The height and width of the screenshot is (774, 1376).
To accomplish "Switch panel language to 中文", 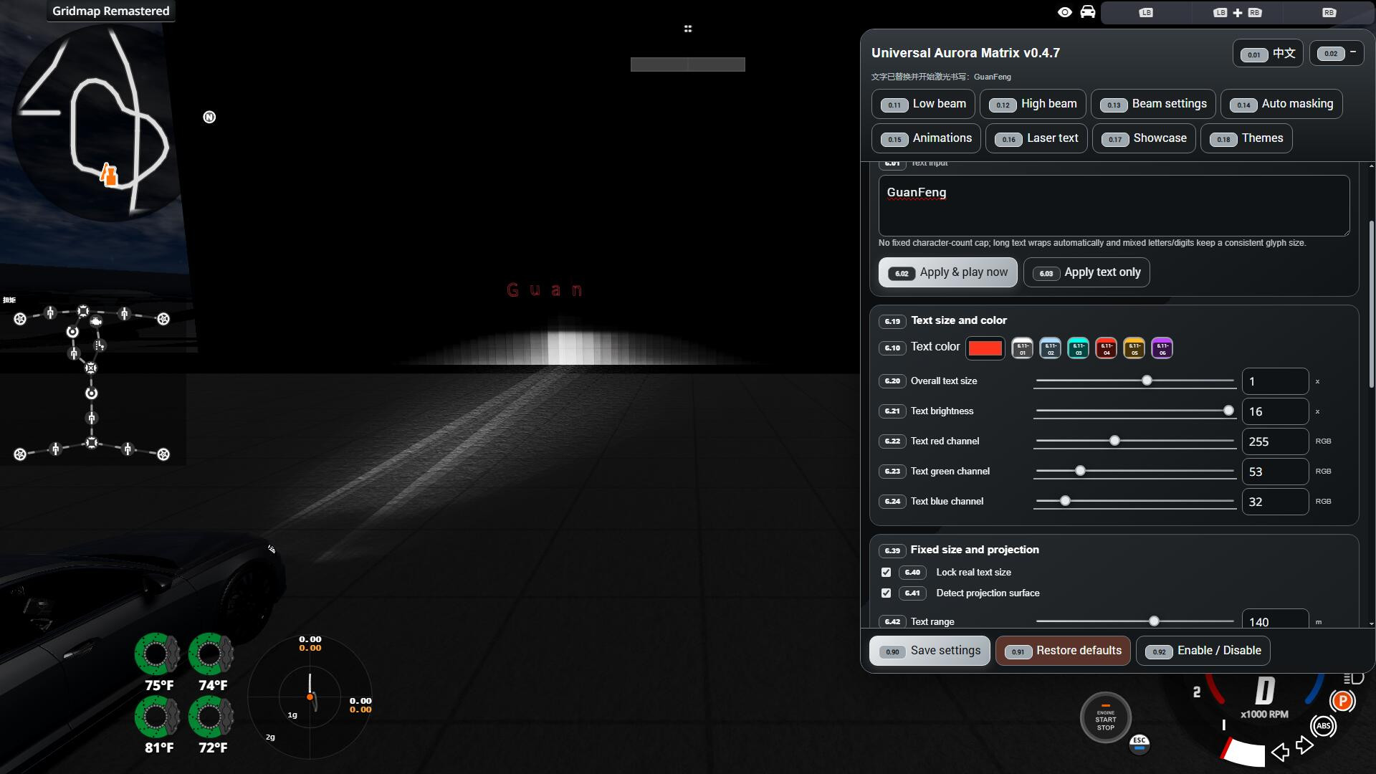I will click(x=1268, y=54).
